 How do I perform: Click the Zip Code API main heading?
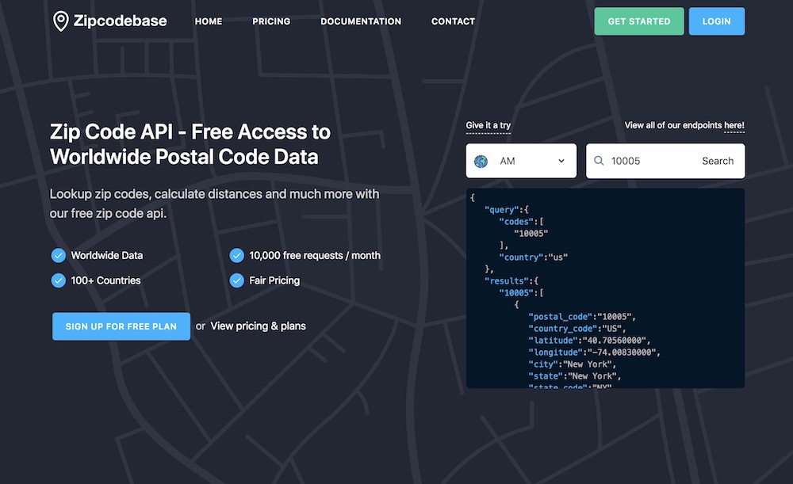(190, 144)
